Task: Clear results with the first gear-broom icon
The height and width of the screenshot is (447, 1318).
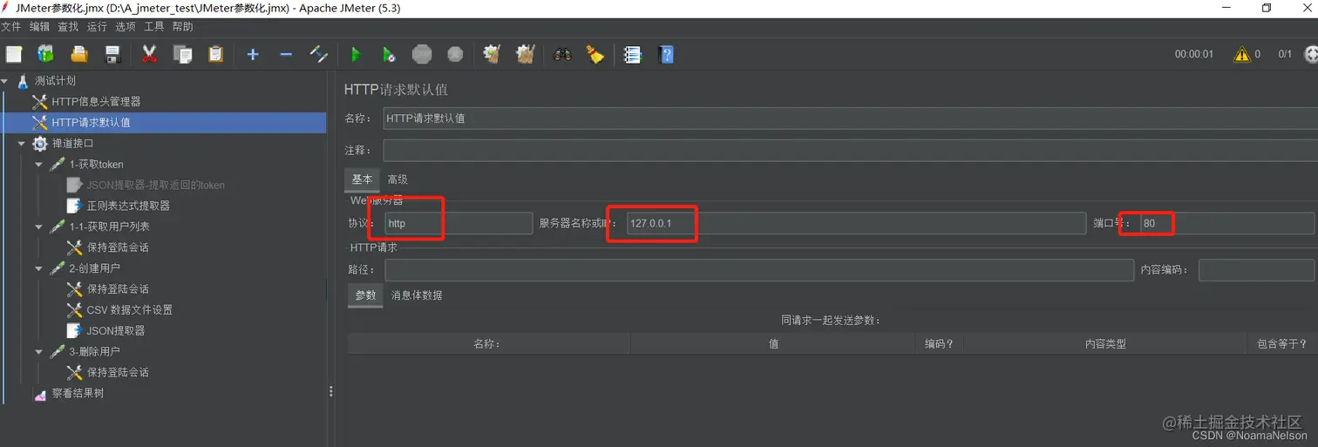Action: coord(492,54)
